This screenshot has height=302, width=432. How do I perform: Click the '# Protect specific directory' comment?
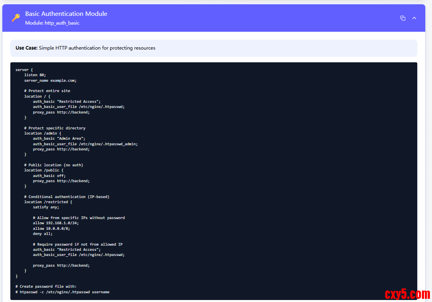(x=55, y=128)
